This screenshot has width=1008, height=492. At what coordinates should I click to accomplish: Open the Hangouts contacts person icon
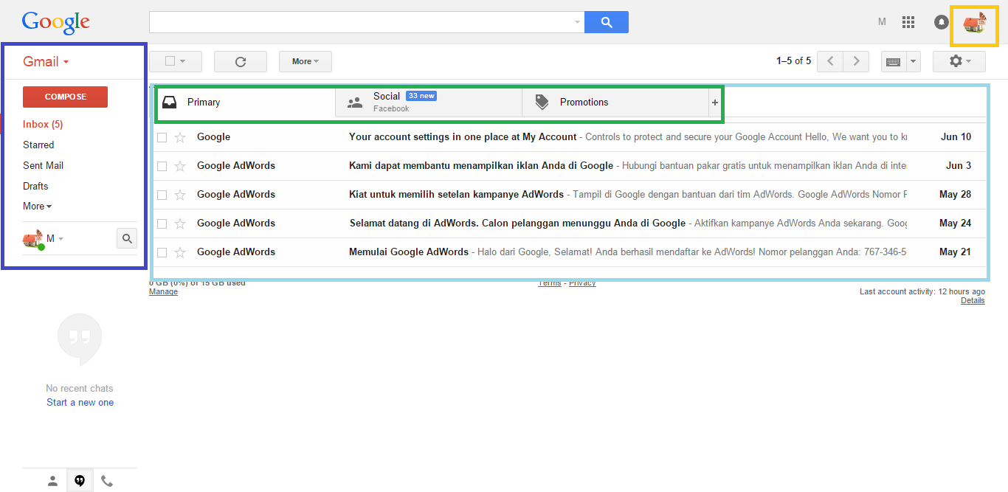52,481
